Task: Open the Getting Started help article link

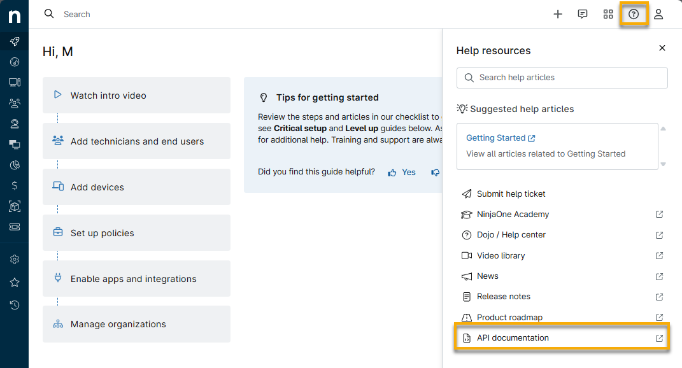Action: click(501, 138)
